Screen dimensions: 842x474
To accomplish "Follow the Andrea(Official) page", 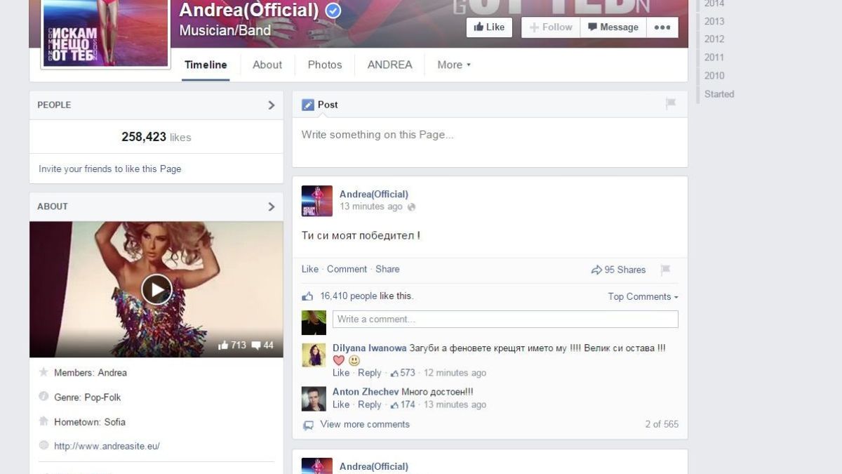I will [x=551, y=27].
